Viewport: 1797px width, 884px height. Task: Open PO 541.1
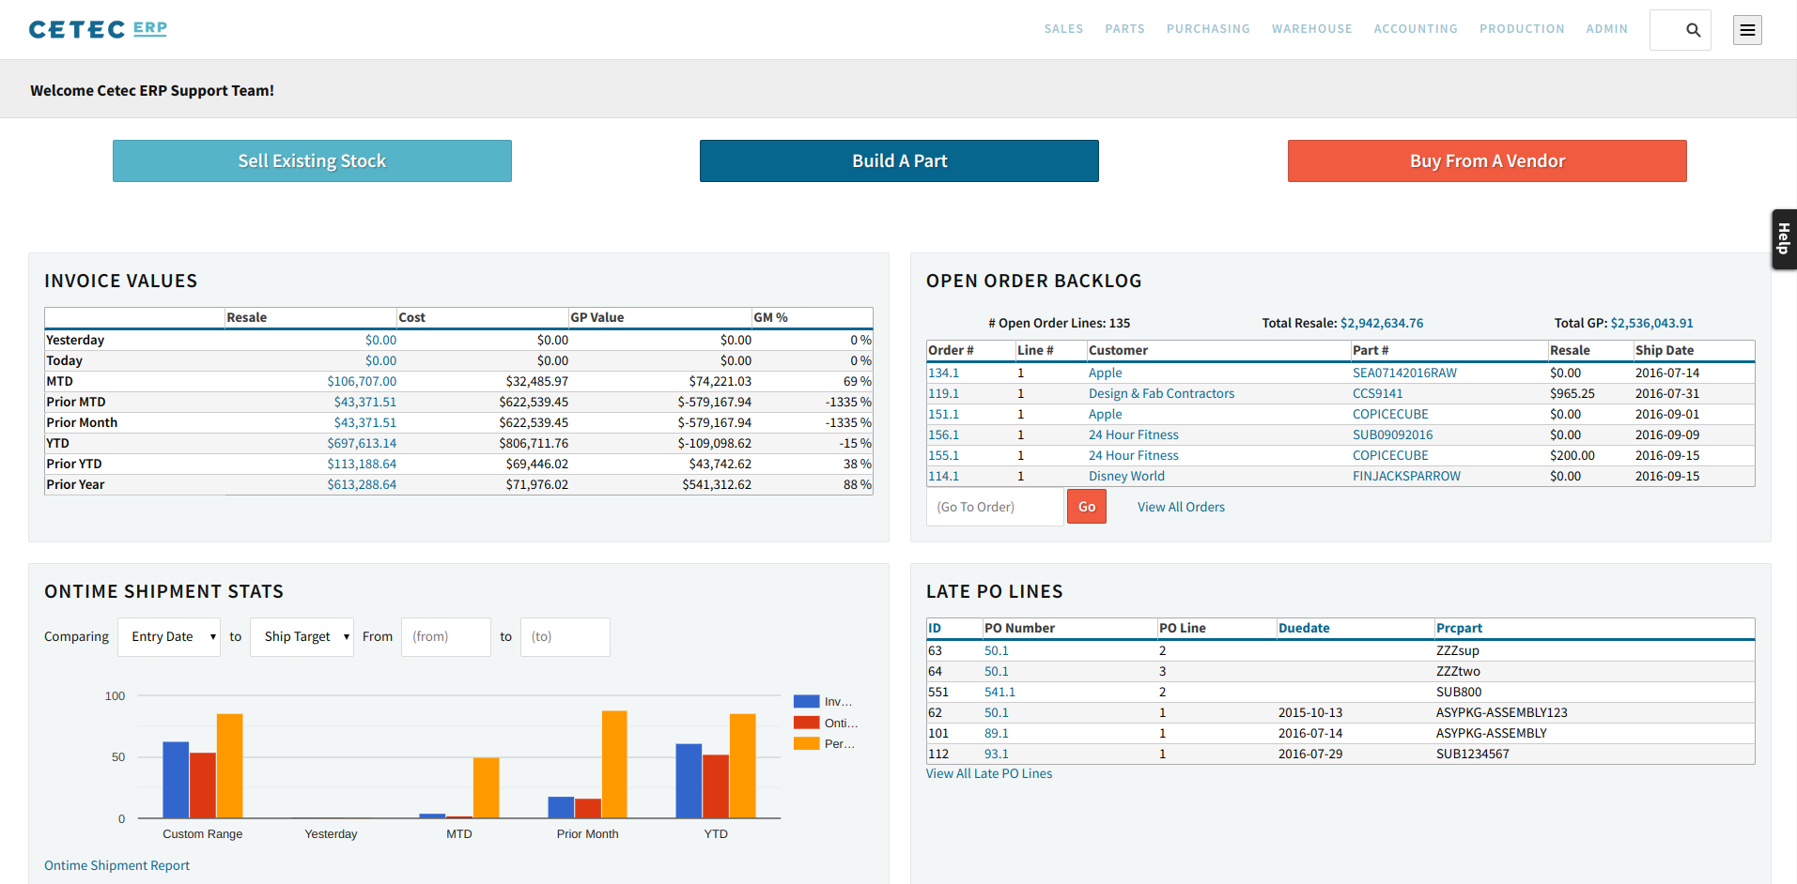pyautogui.click(x=999, y=692)
